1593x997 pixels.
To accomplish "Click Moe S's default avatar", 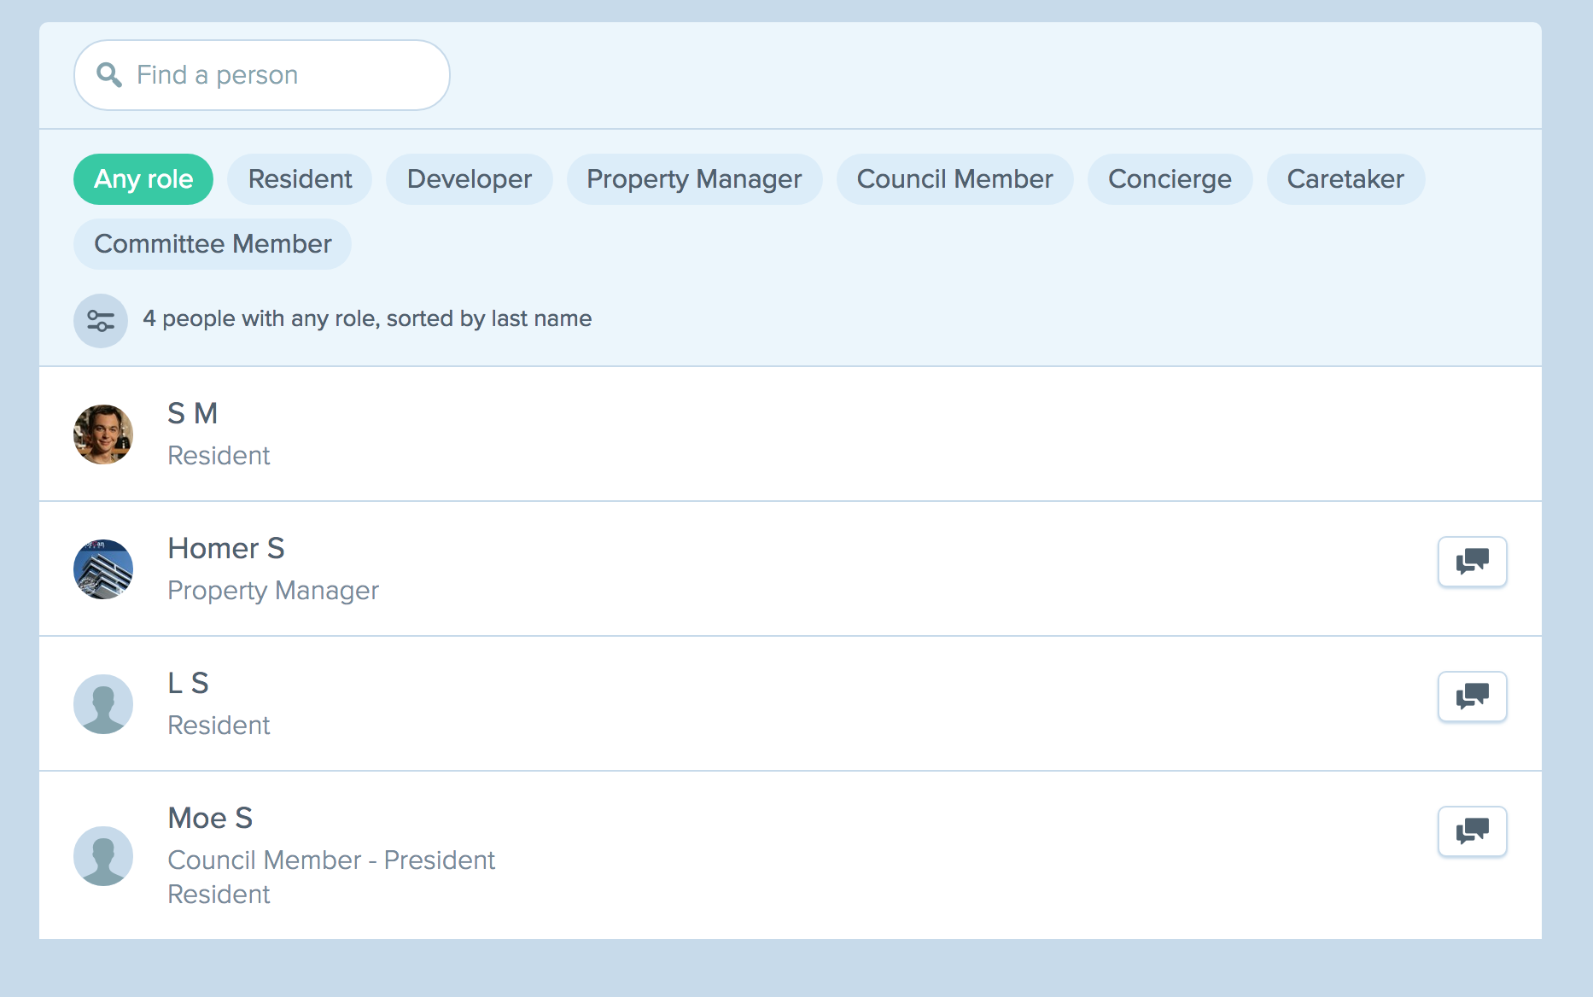I will point(103,856).
